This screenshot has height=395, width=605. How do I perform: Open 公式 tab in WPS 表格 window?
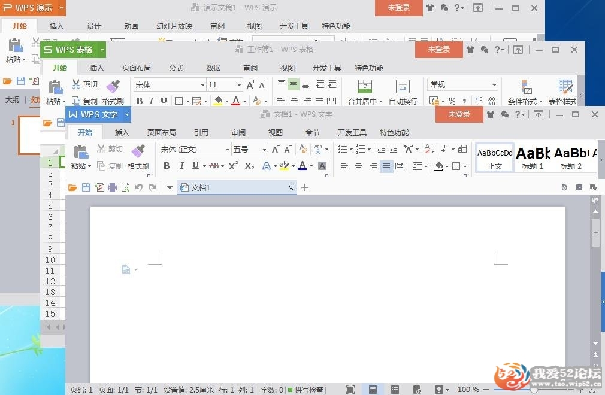(x=176, y=68)
